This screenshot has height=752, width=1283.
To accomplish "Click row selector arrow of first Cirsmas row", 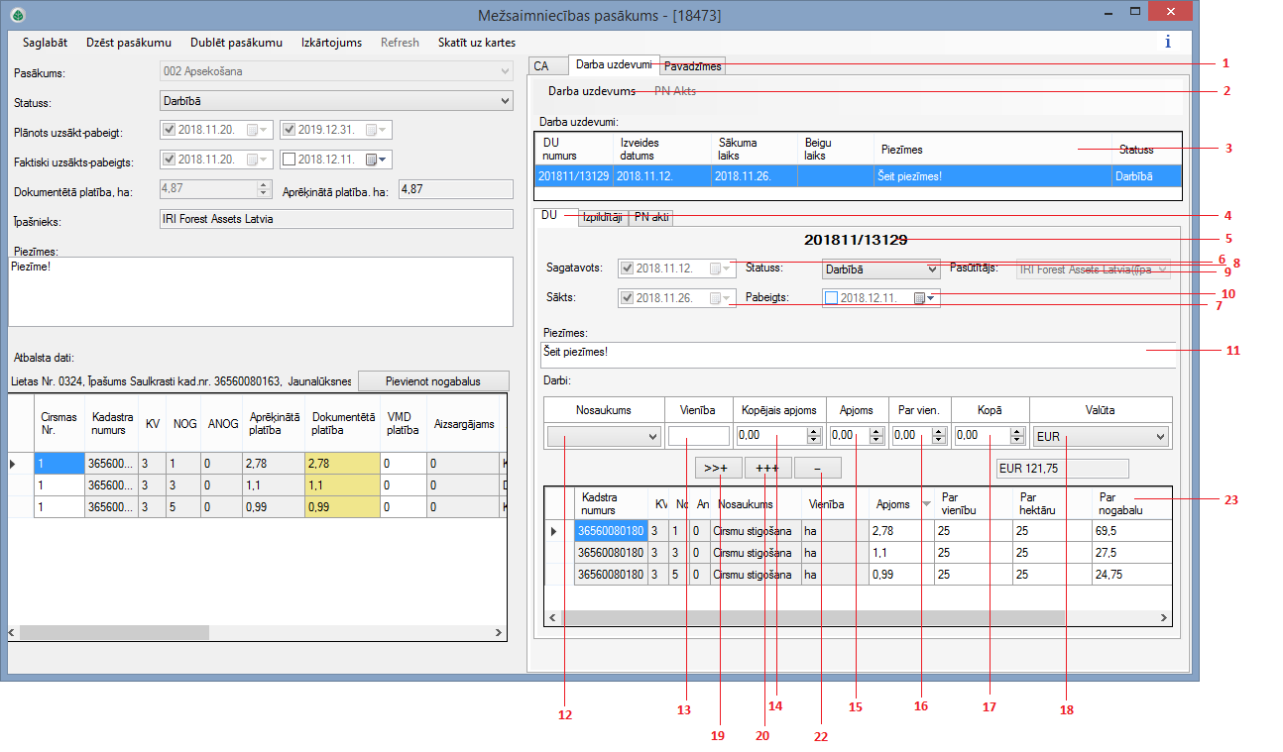I will [13, 463].
